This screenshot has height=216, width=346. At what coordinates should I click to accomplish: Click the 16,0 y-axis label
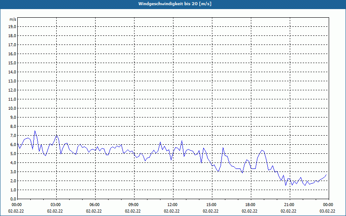point(12,54)
